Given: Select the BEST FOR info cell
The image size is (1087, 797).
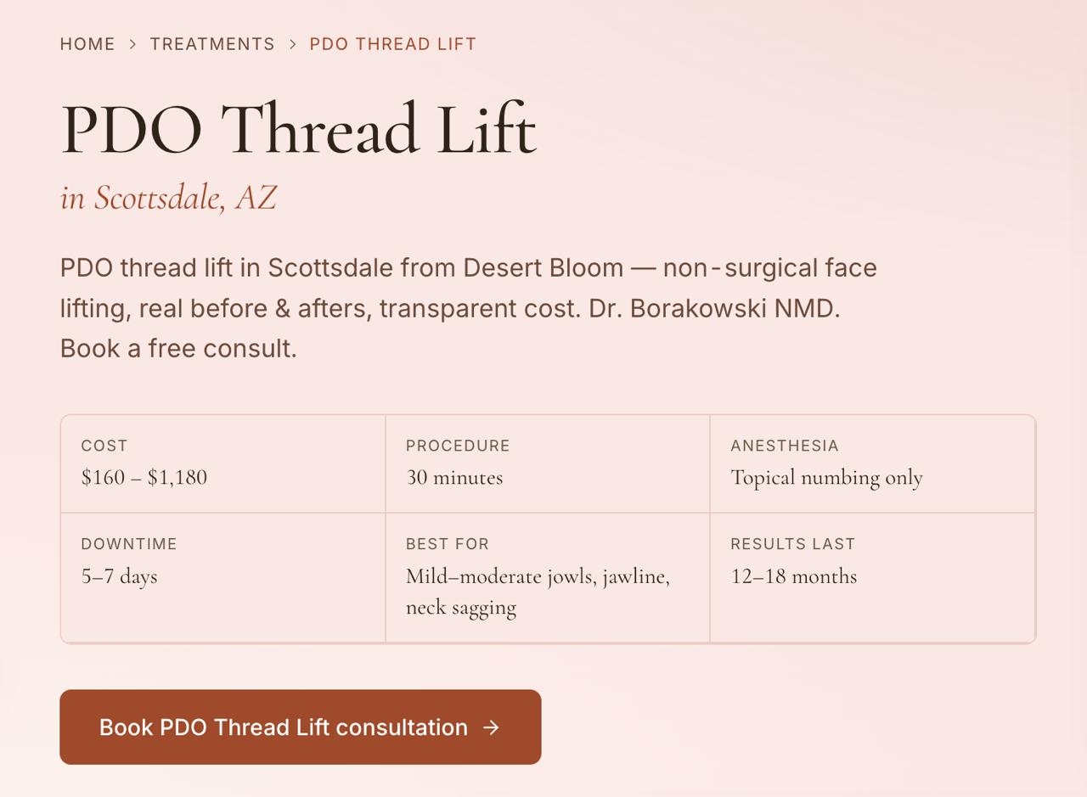Looking at the screenshot, I should (548, 578).
